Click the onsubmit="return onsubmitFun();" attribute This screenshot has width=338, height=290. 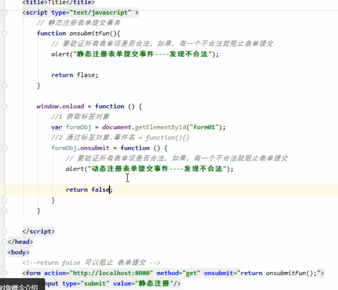click(x=262, y=273)
